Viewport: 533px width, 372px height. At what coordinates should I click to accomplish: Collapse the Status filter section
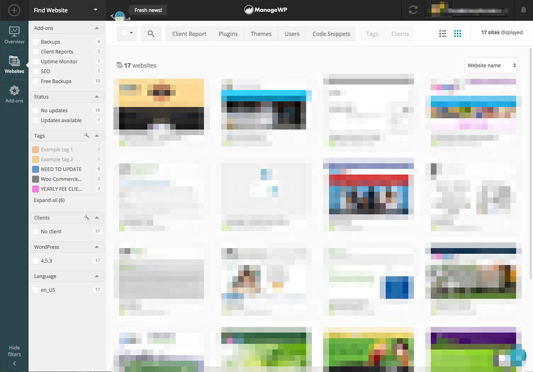[97, 97]
